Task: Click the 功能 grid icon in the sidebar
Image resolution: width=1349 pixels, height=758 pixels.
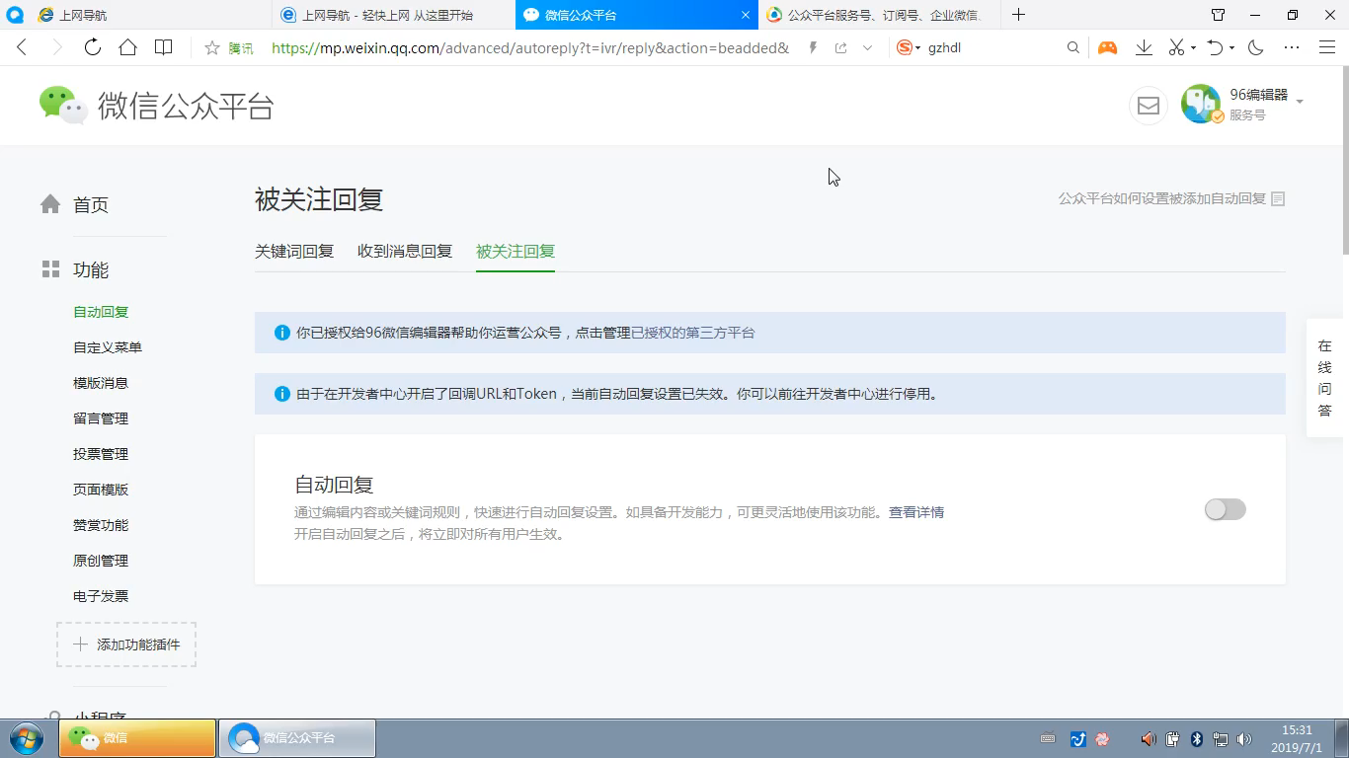Action: pyautogui.click(x=50, y=268)
